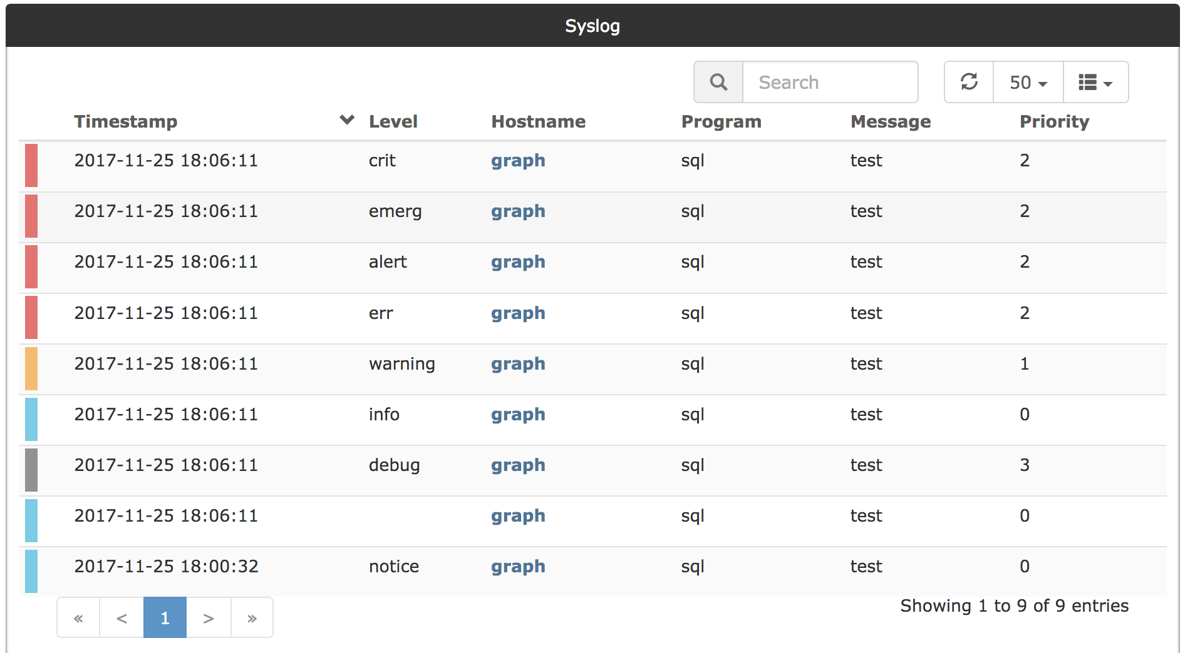Open graph host in notice row
This screenshot has height=653, width=1195.
pos(518,567)
